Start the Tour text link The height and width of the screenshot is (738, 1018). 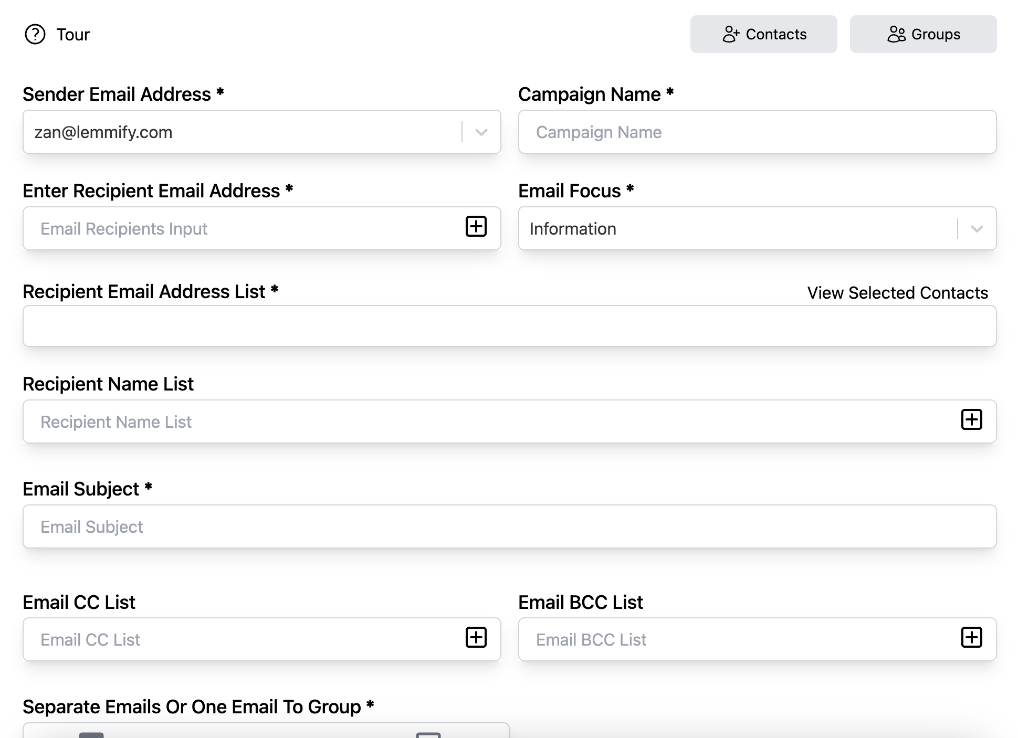click(x=73, y=35)
